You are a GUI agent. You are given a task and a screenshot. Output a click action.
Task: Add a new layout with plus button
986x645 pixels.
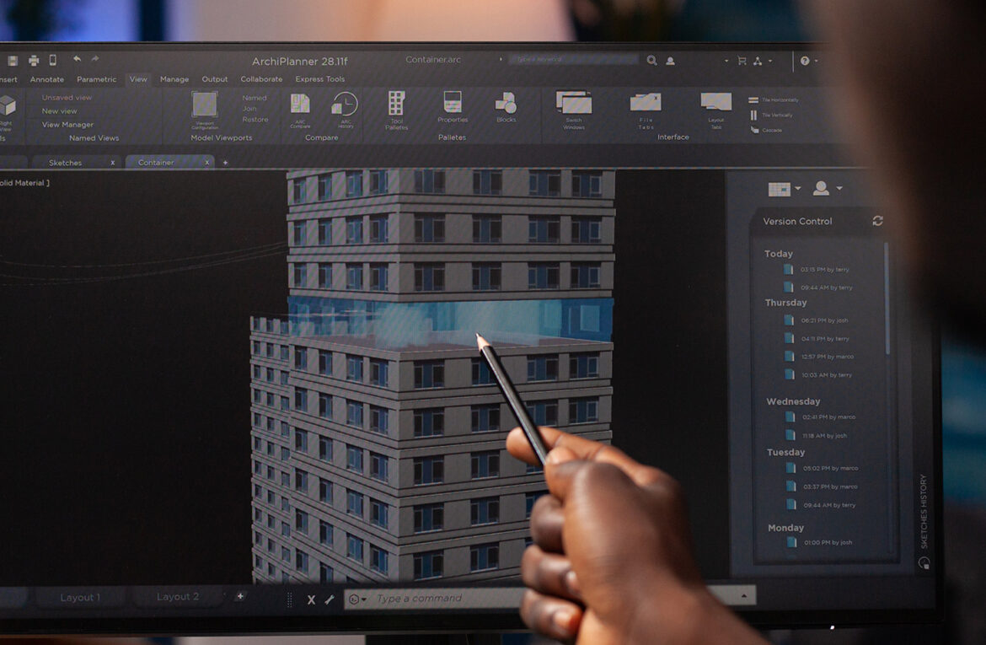239,596
